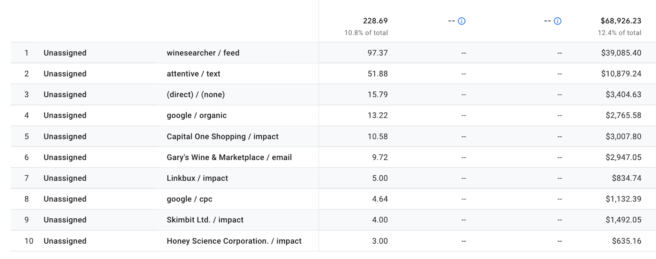Click the $635.16 revenue value
656x259 pixels.
tap(626, 241)
